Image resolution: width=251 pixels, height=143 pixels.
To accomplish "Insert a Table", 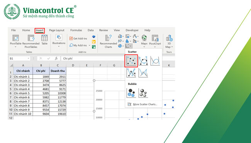I will click(44, 40).
